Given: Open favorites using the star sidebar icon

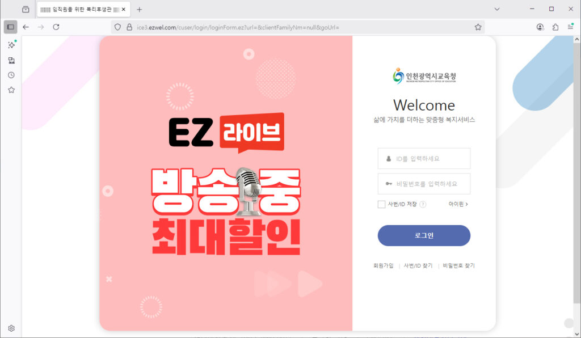Looking at the screenshot, I should pos(10,89).
